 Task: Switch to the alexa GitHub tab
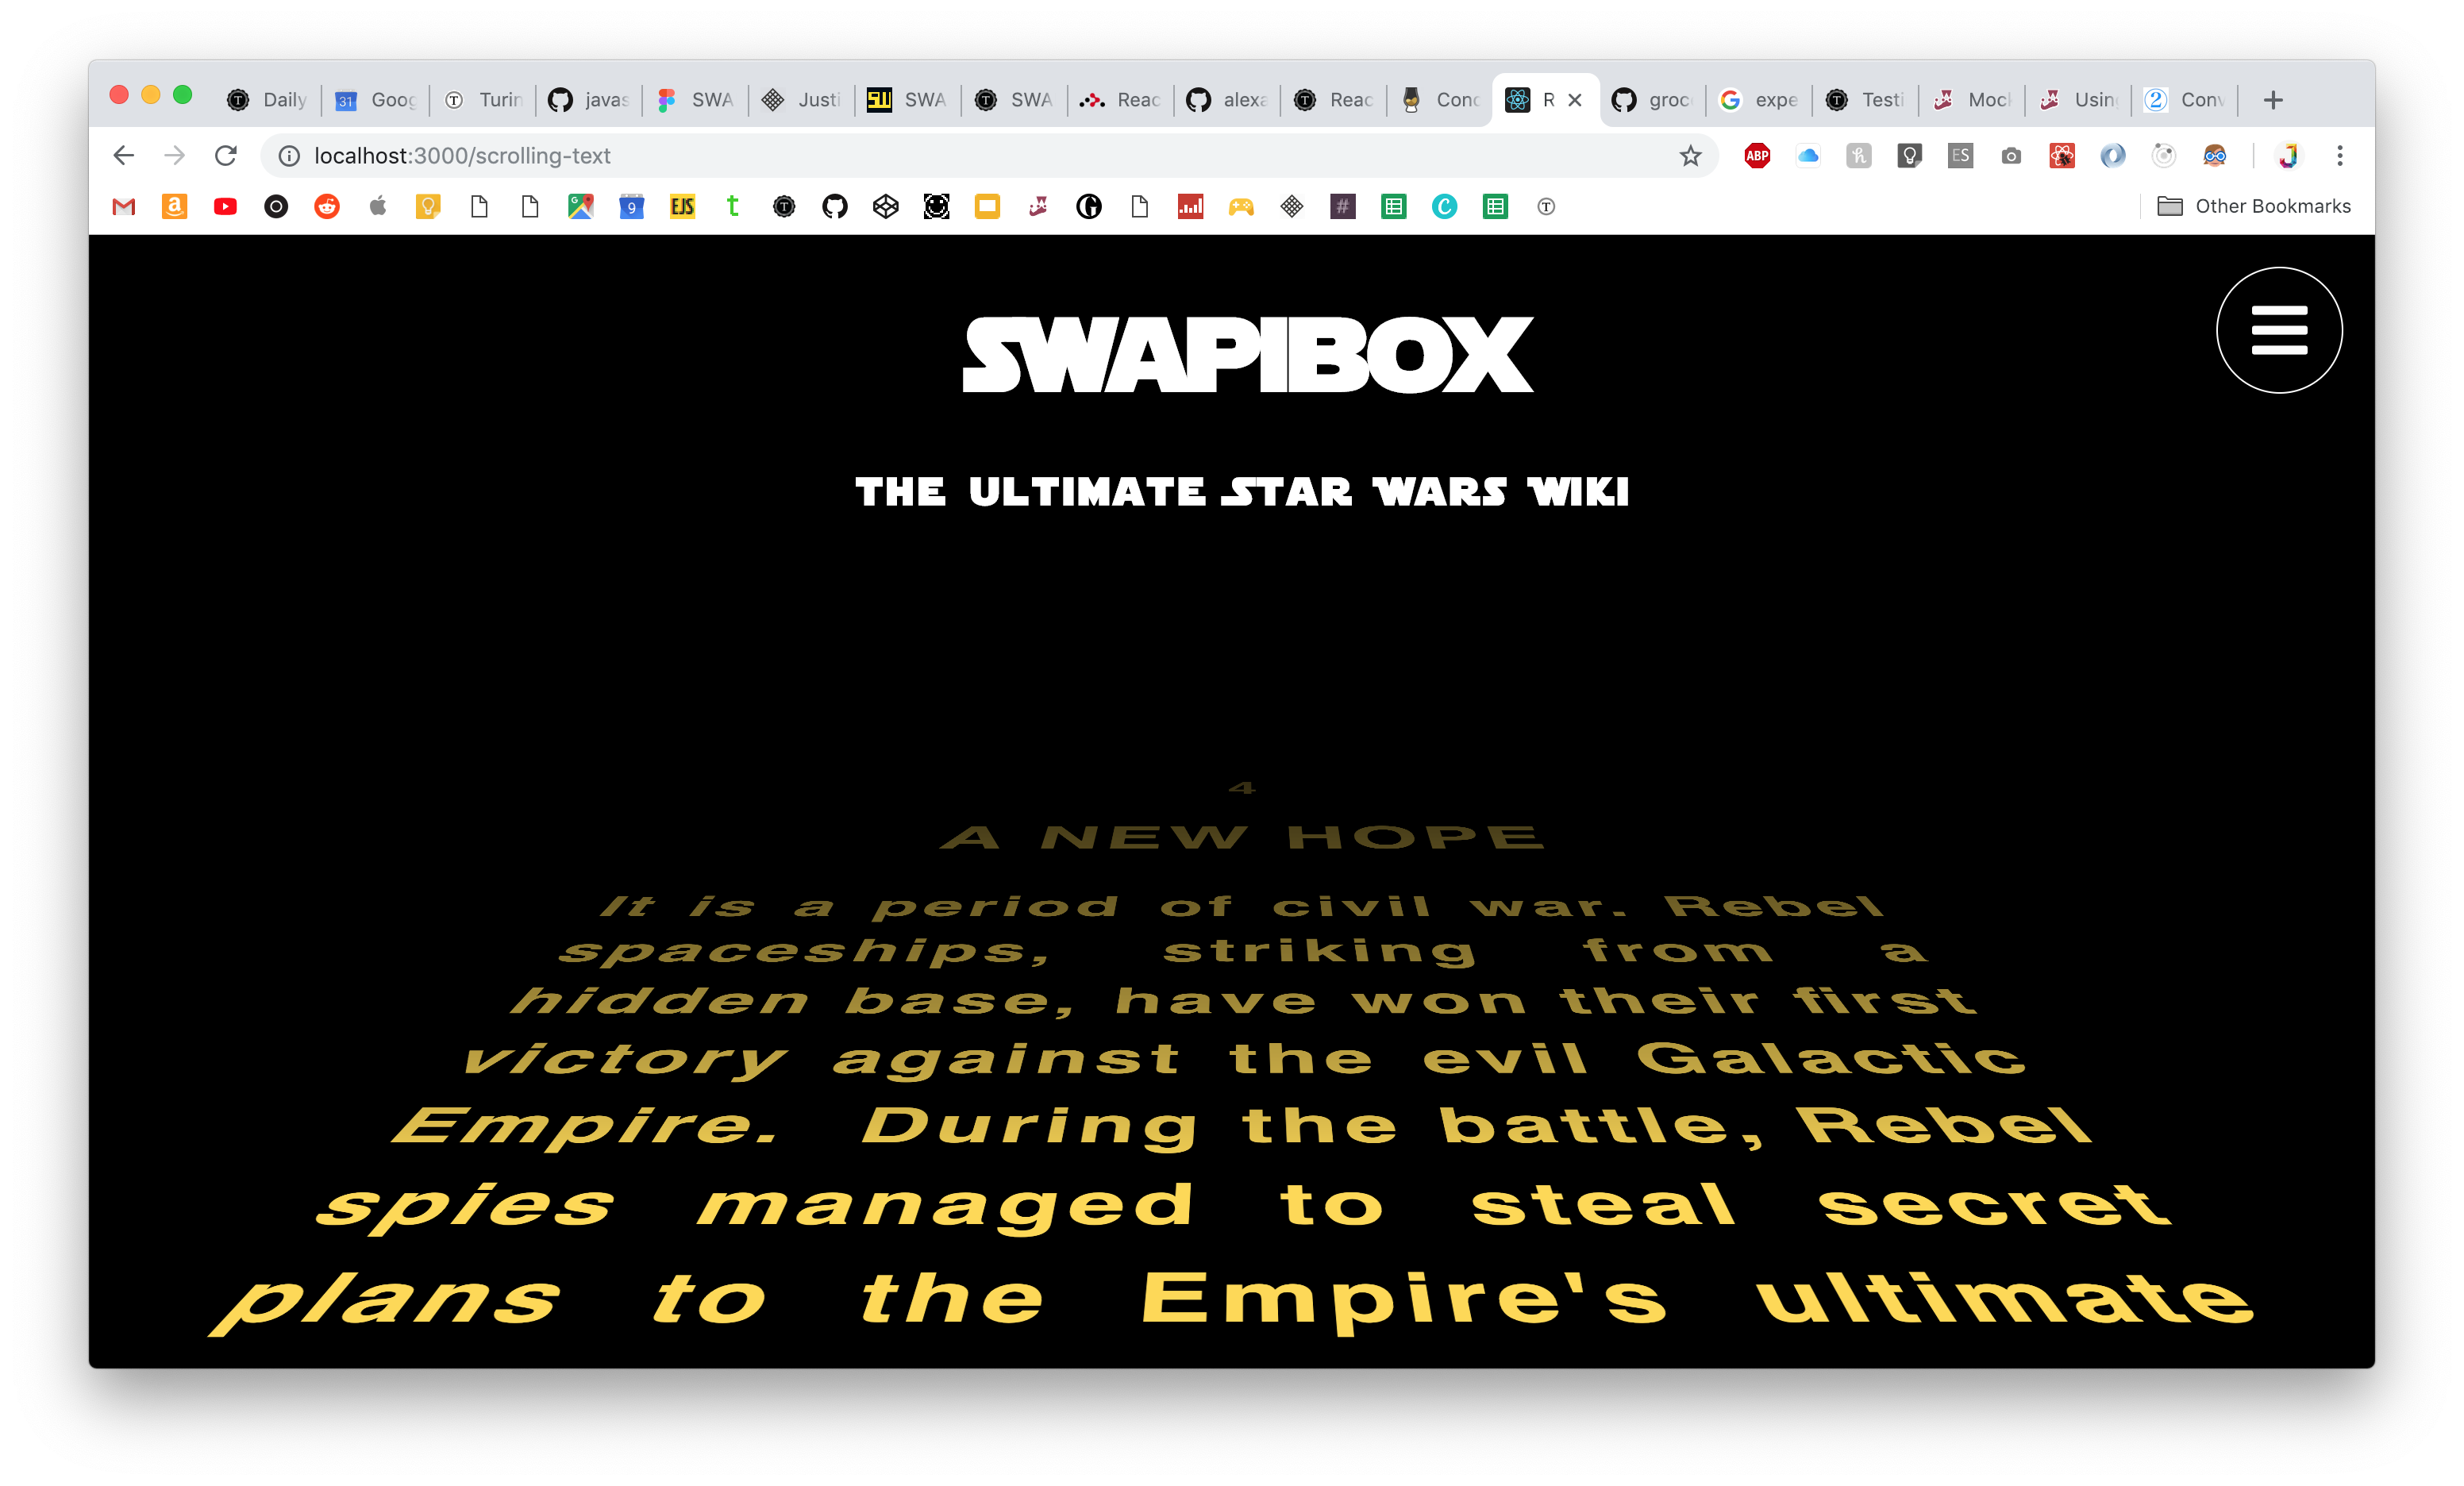tap(1226, 100)
